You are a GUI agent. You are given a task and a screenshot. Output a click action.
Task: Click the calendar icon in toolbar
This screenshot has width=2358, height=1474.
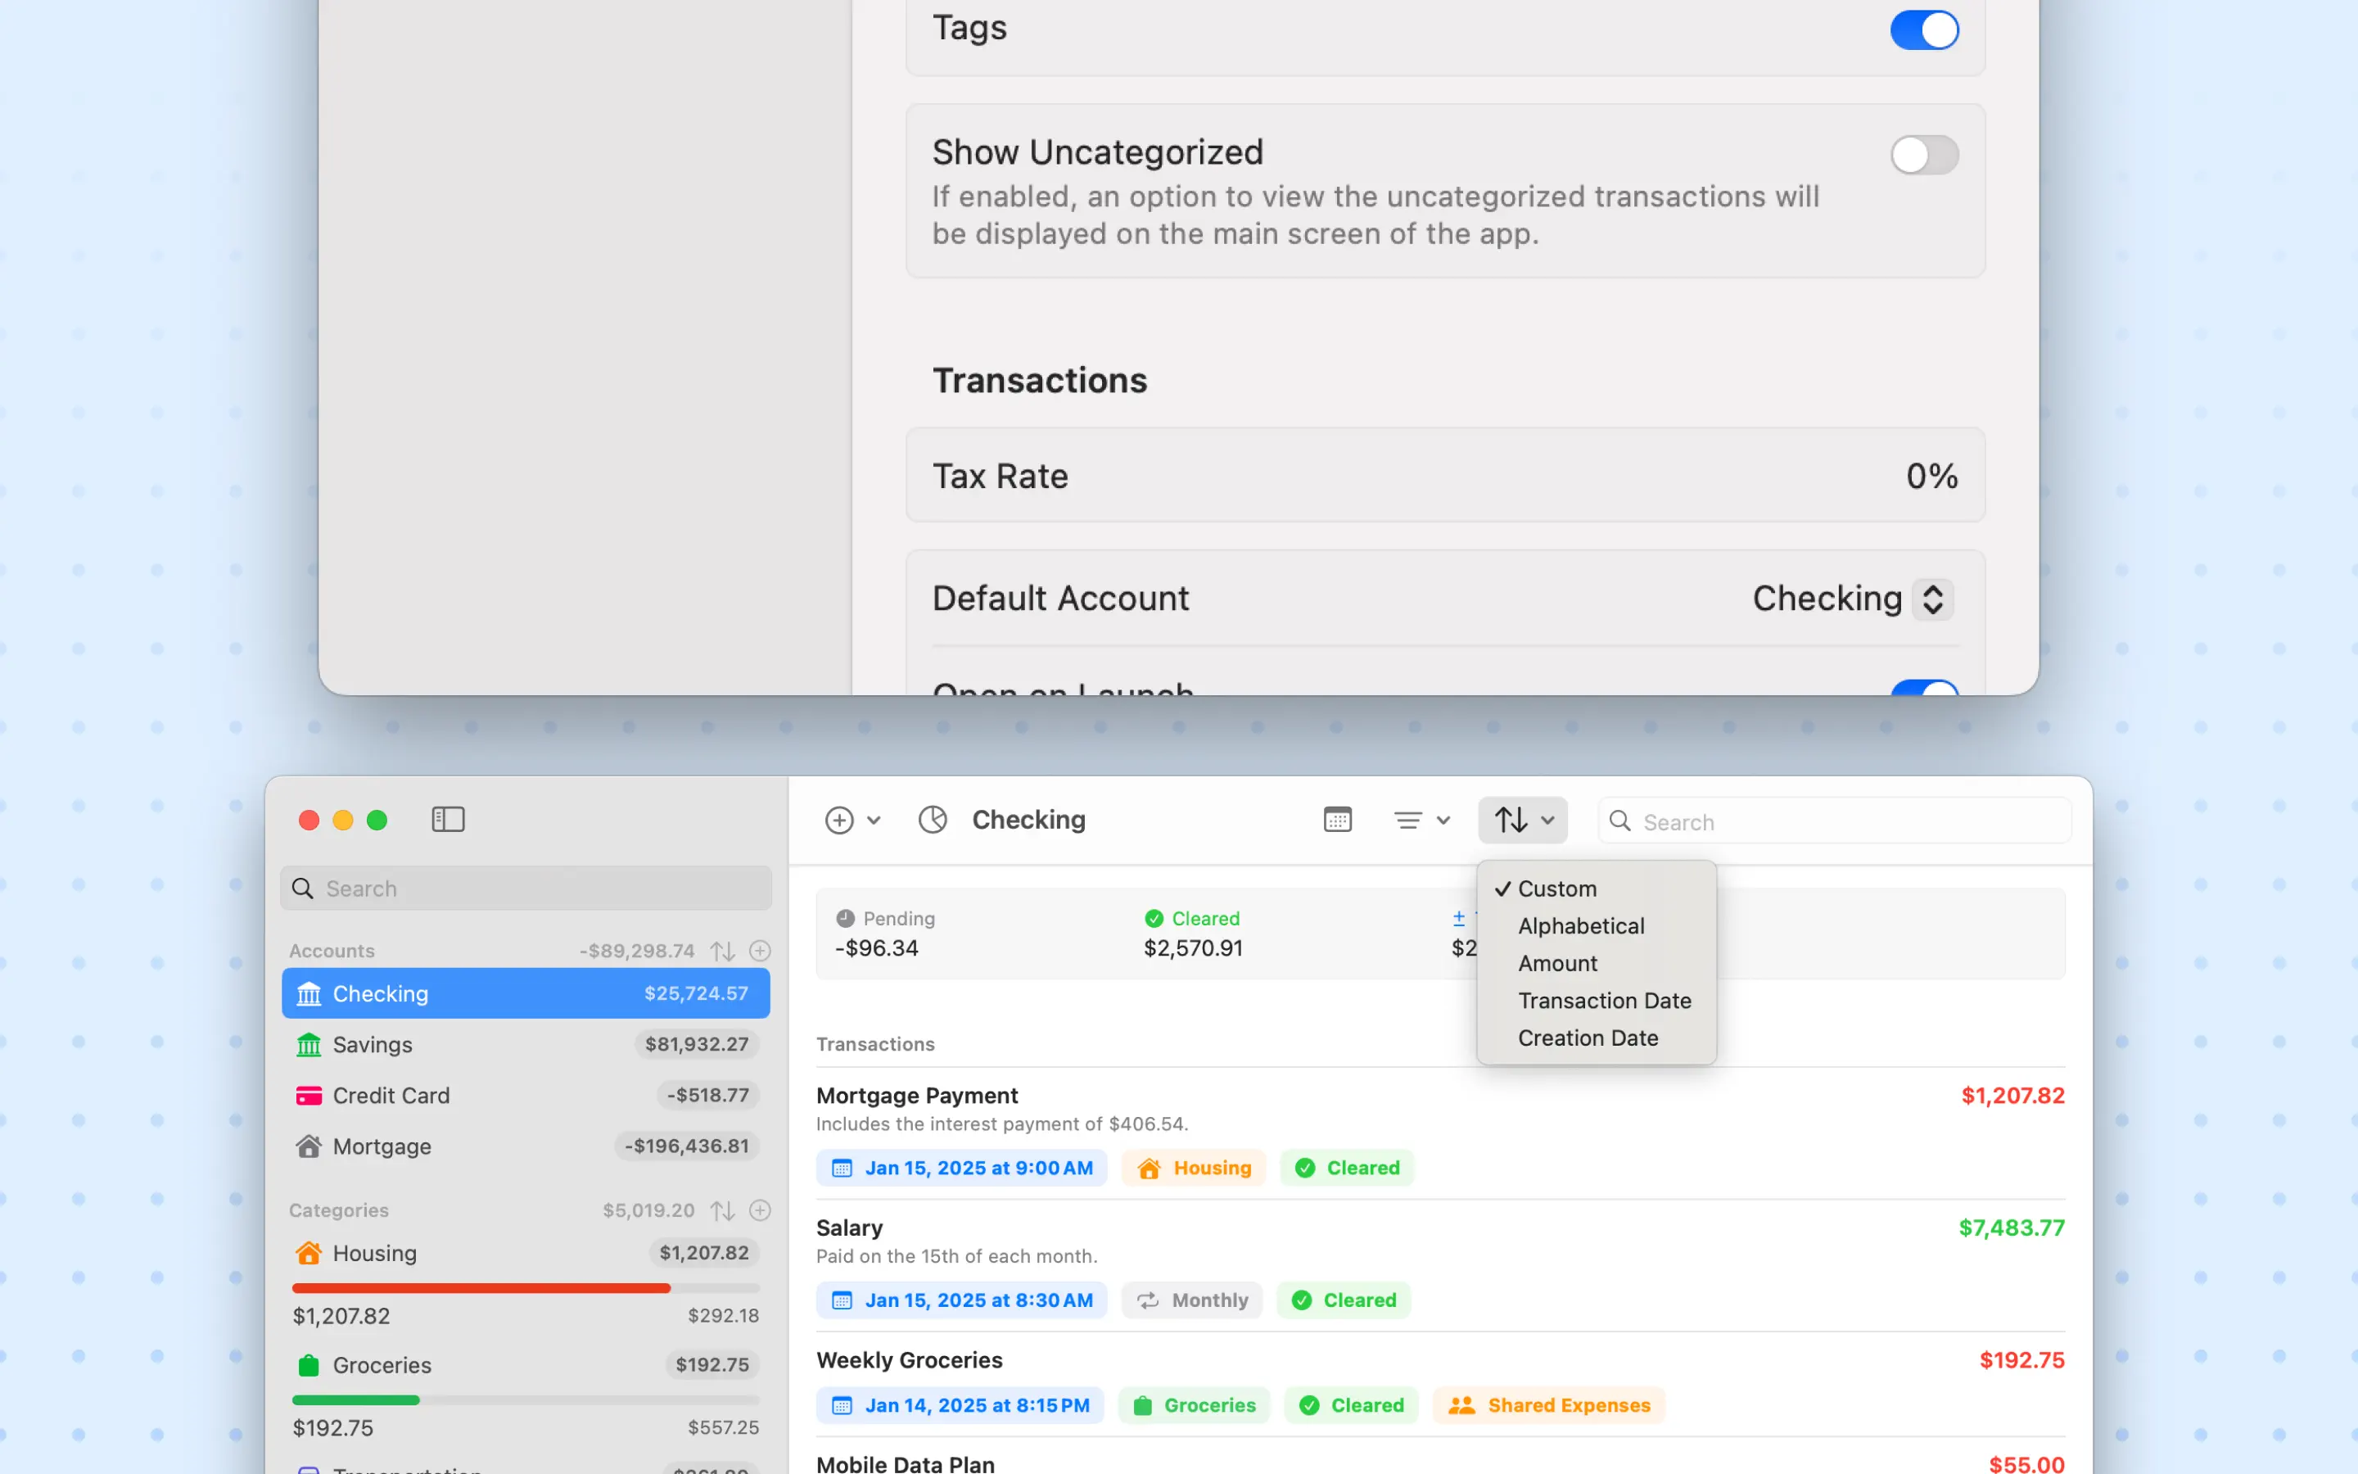[x=1338, y=820]
